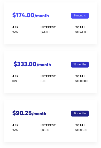The width and height of the screenshot is (101, 148).
Task: Select the 12 months badge
Action: click(80, 114)
